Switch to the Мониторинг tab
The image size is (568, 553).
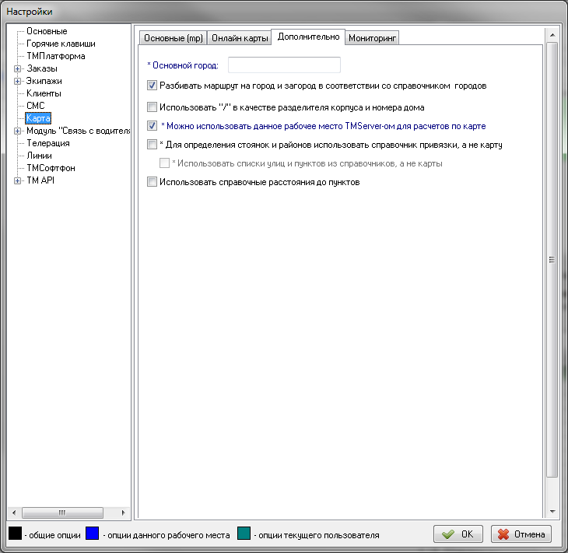point(372,38)
